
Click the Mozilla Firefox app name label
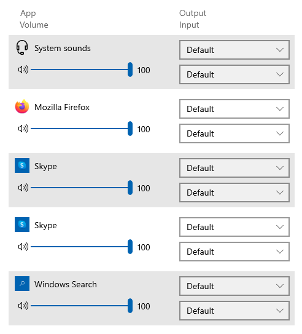pos(62,107)
